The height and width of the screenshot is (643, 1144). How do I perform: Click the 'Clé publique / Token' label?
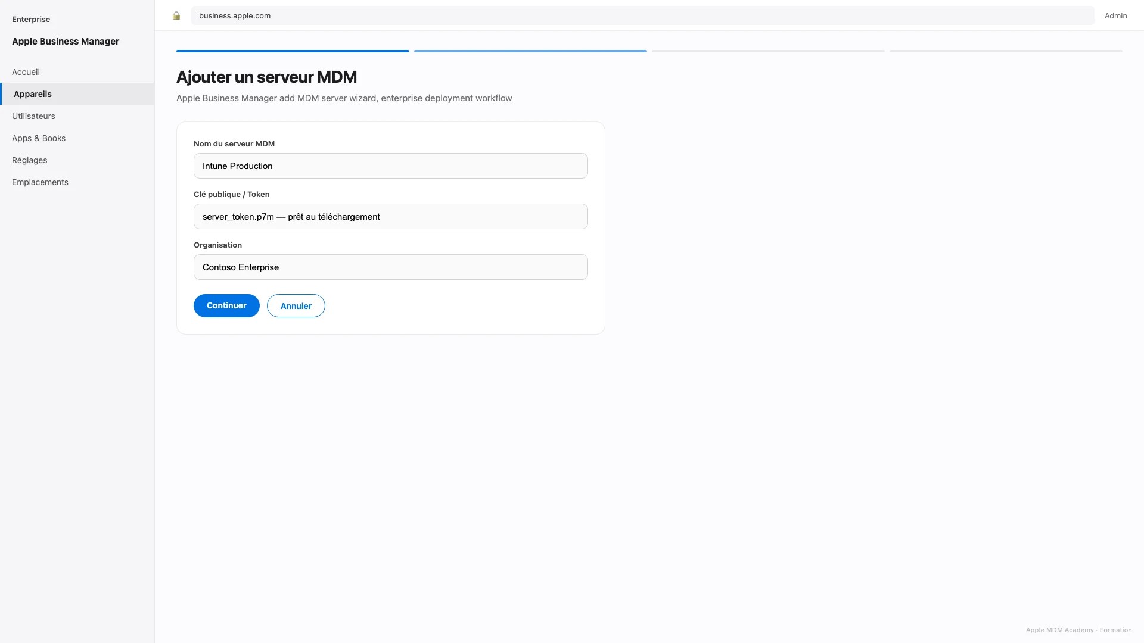coord(232,195)
